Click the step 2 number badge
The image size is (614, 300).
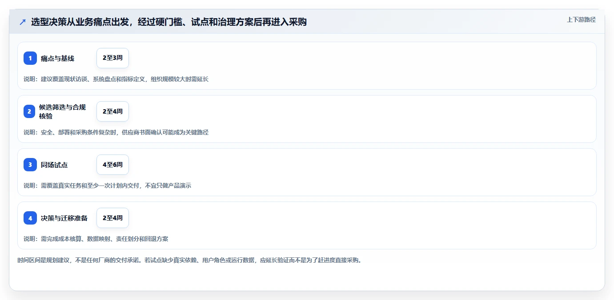coord(30,111)
